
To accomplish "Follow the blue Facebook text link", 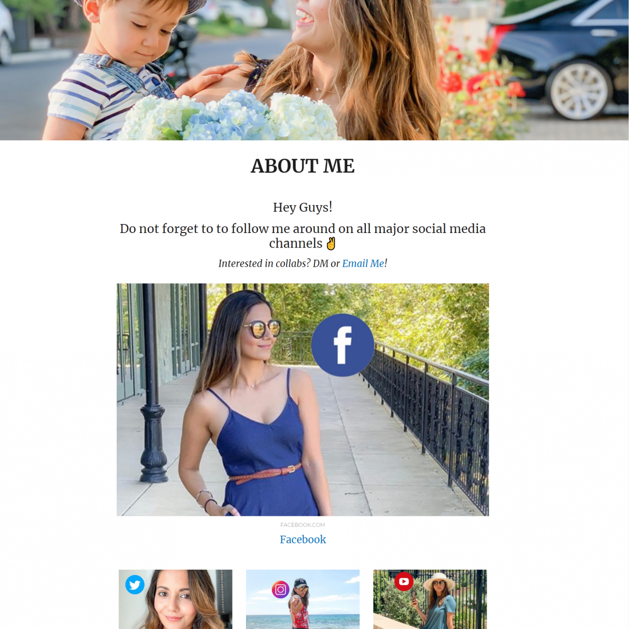I will 303,539.
